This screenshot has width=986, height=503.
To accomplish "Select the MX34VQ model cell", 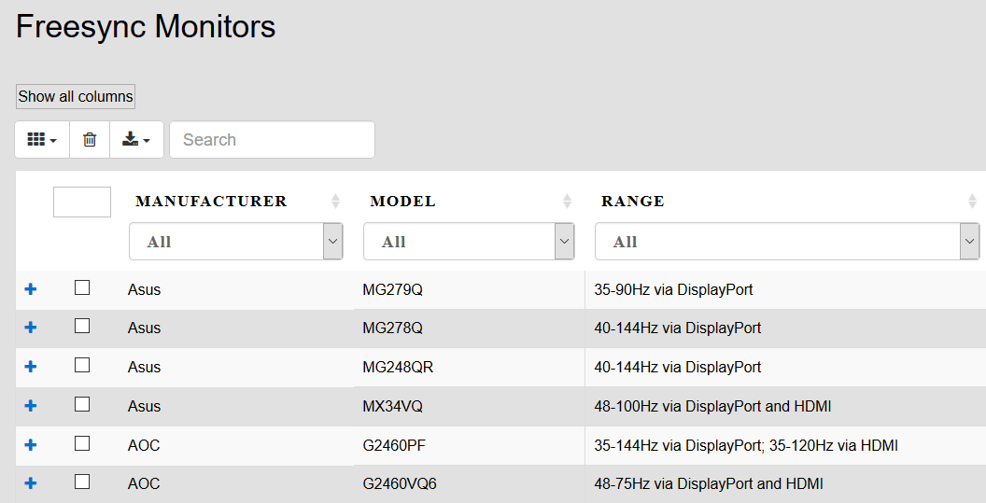I will 392,406.
